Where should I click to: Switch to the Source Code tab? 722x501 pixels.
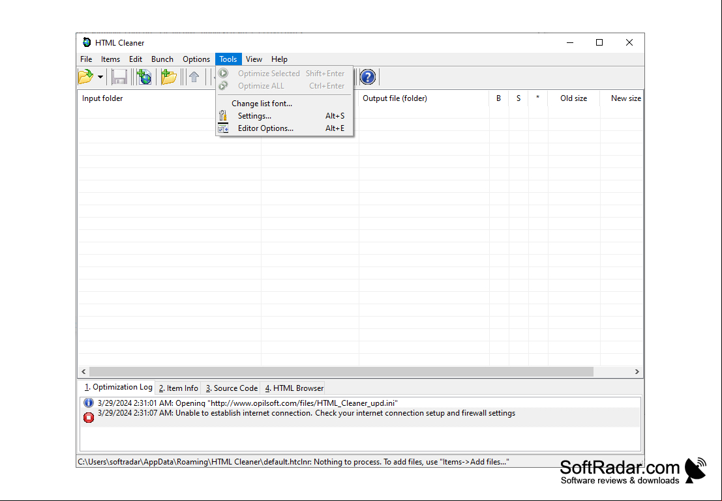[231, 388]
